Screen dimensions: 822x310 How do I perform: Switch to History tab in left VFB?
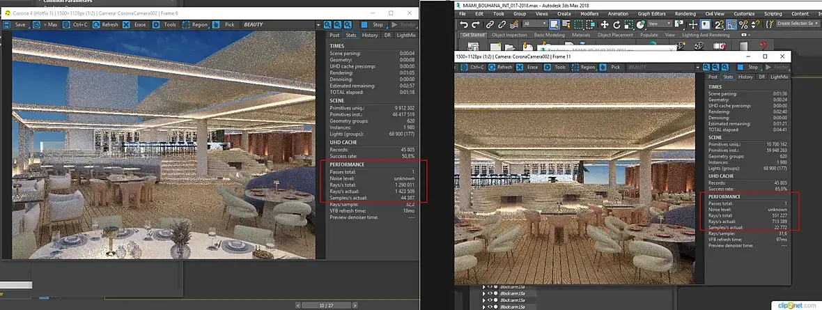click(370, 35)
